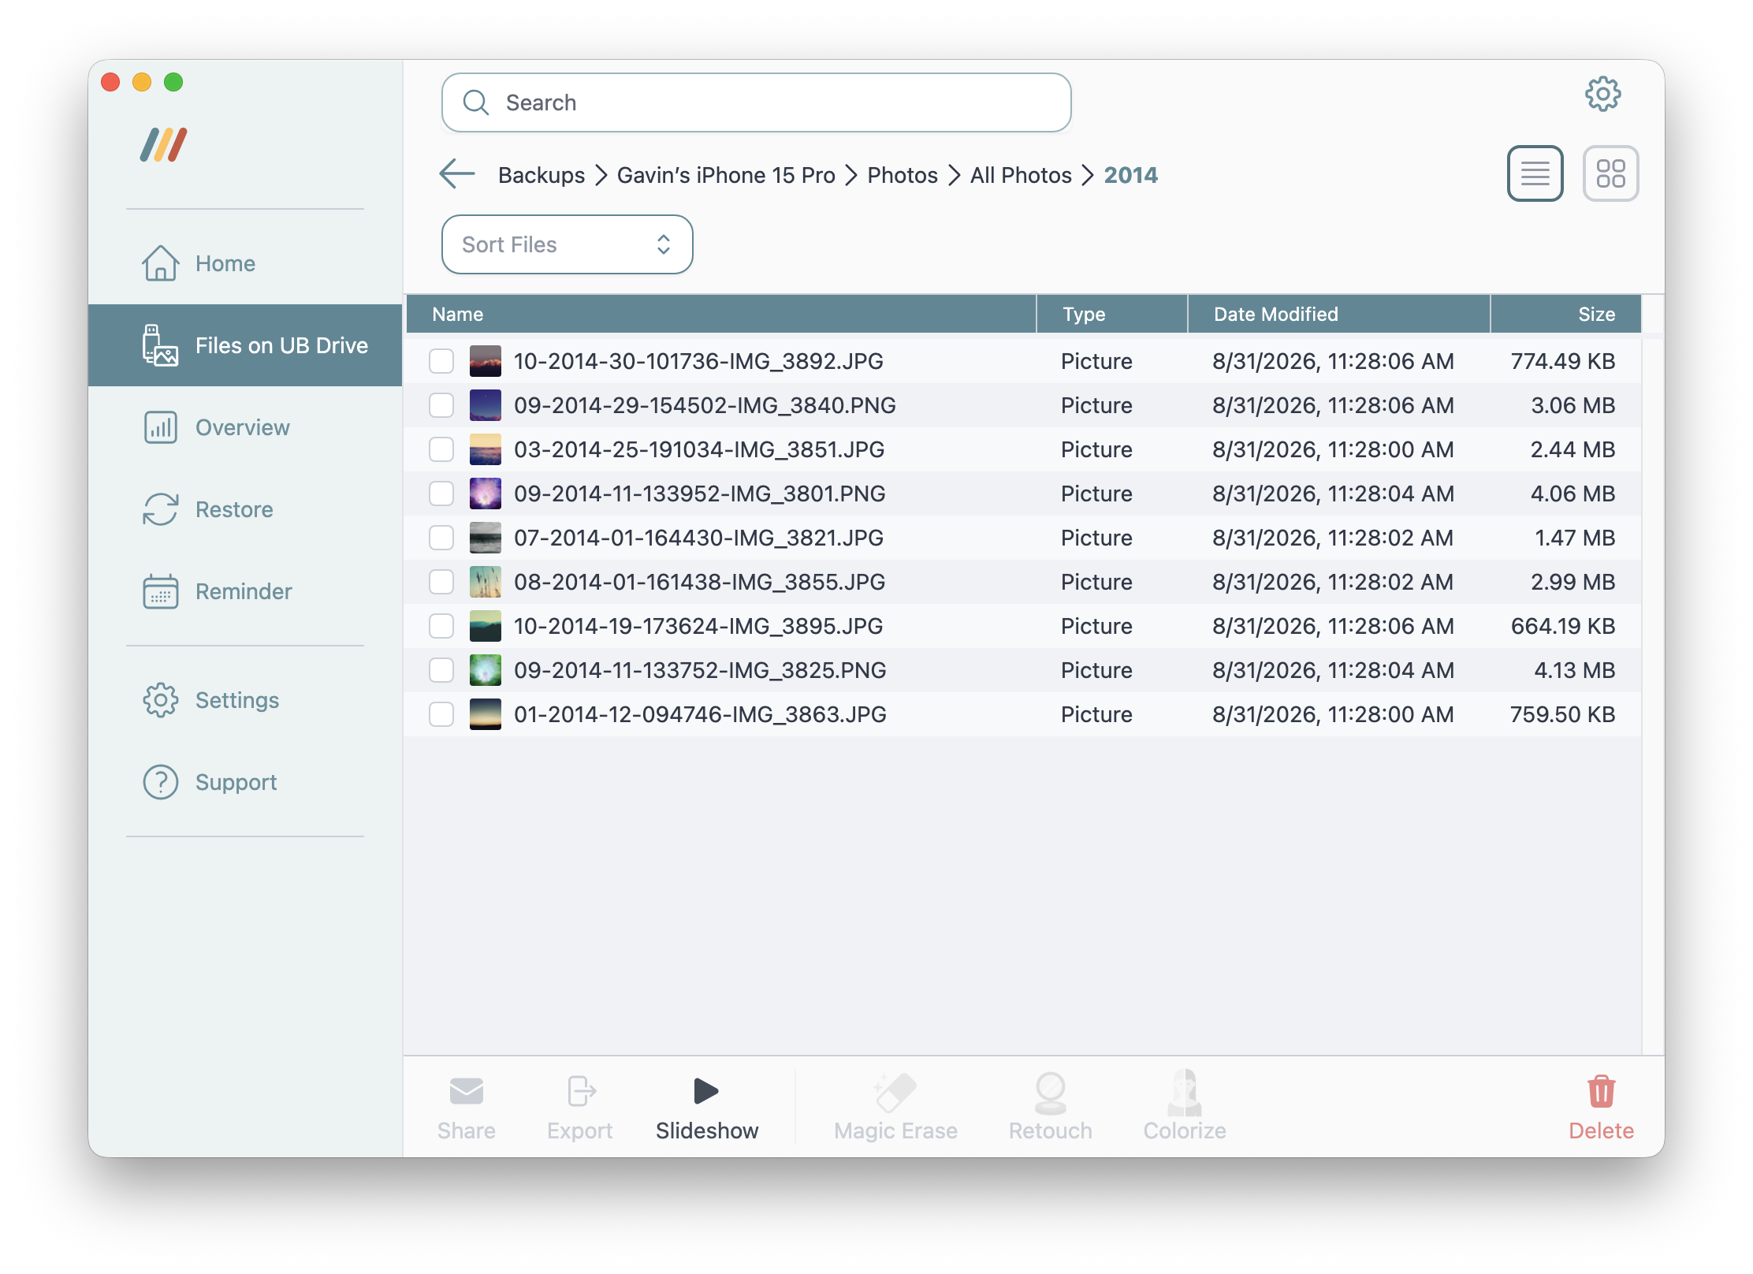This screenshot has width=1753, height=1274.
Task: Open Files on UB Drive section
Action: [245, 345]
